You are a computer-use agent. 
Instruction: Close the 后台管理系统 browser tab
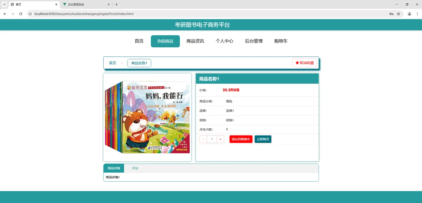coord(109,5)
